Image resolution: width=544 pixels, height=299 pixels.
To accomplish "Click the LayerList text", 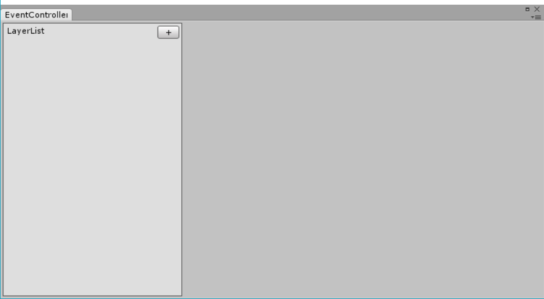I will point(26,31).
